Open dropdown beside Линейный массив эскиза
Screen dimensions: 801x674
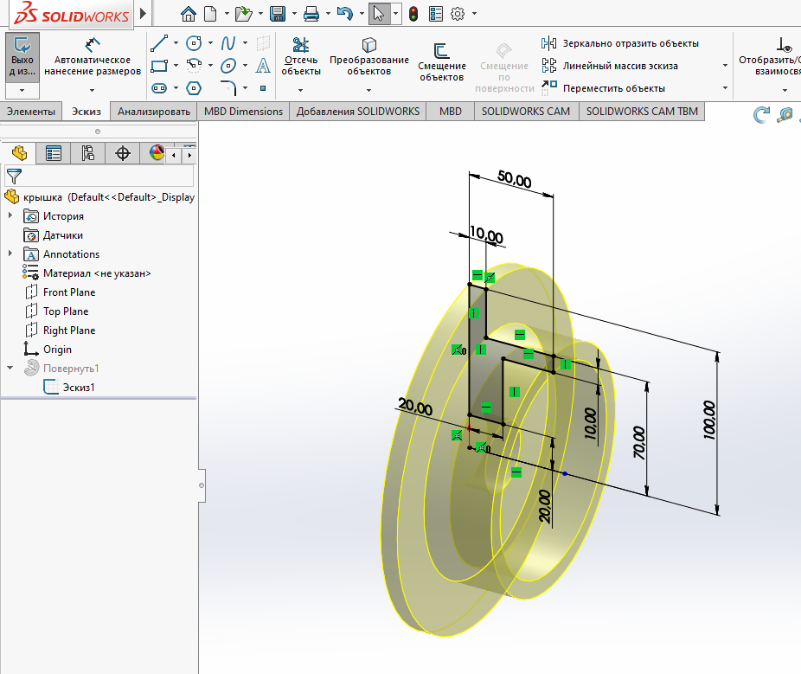725,66
